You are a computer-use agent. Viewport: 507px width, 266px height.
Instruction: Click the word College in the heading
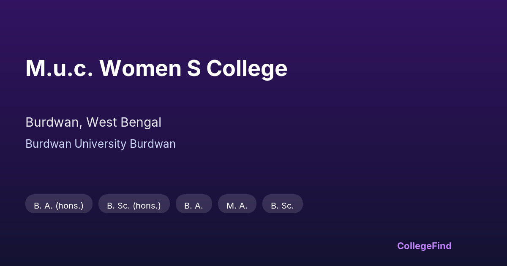[247, 68]
